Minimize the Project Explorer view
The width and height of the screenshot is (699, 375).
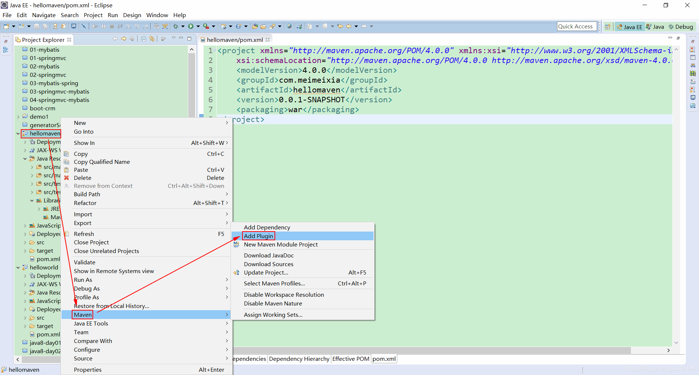pos(181,38)
